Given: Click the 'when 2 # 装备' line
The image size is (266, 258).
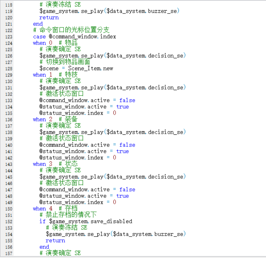Looking at the screenshot, I should point(55,119).
